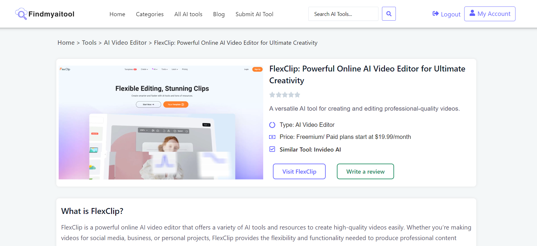
Task: Click the FlexClip page title heading
Action: (367, 74)
